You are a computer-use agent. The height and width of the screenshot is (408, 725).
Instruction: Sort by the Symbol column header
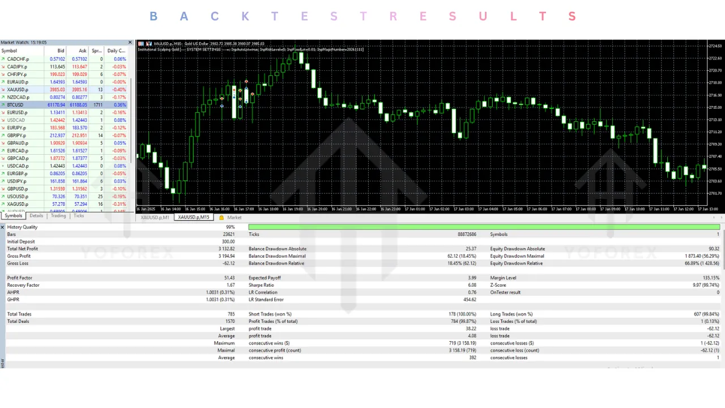click(23, 51)
